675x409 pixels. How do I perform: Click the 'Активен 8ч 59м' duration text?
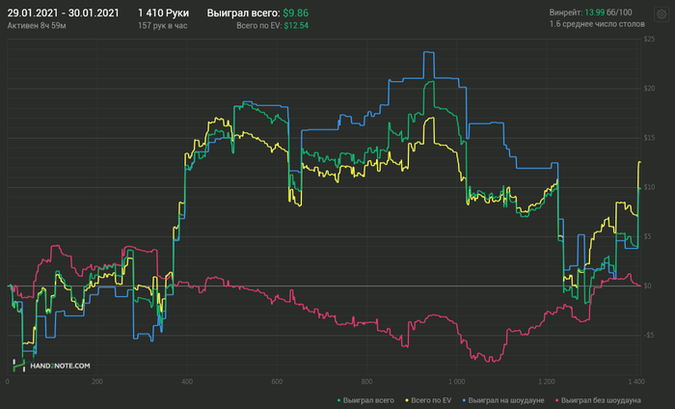(x=37, y=26)
